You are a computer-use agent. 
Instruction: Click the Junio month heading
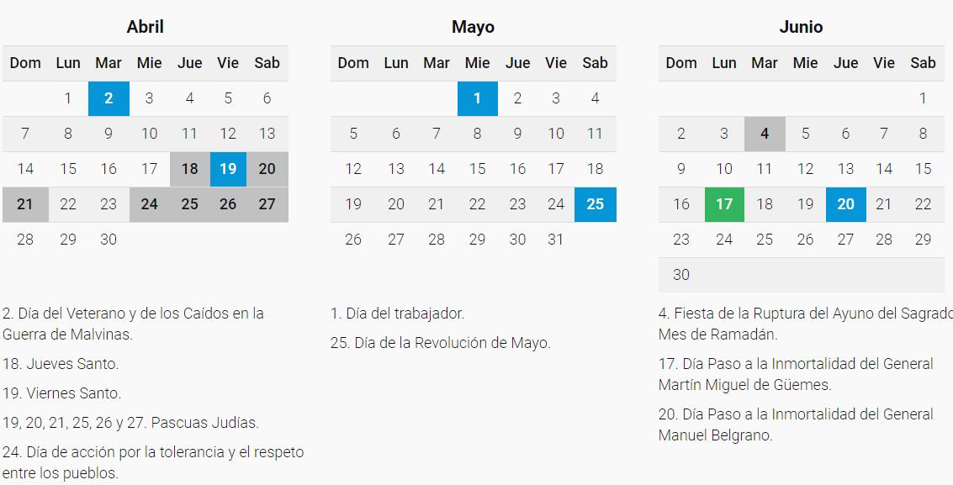click(801, 27)
